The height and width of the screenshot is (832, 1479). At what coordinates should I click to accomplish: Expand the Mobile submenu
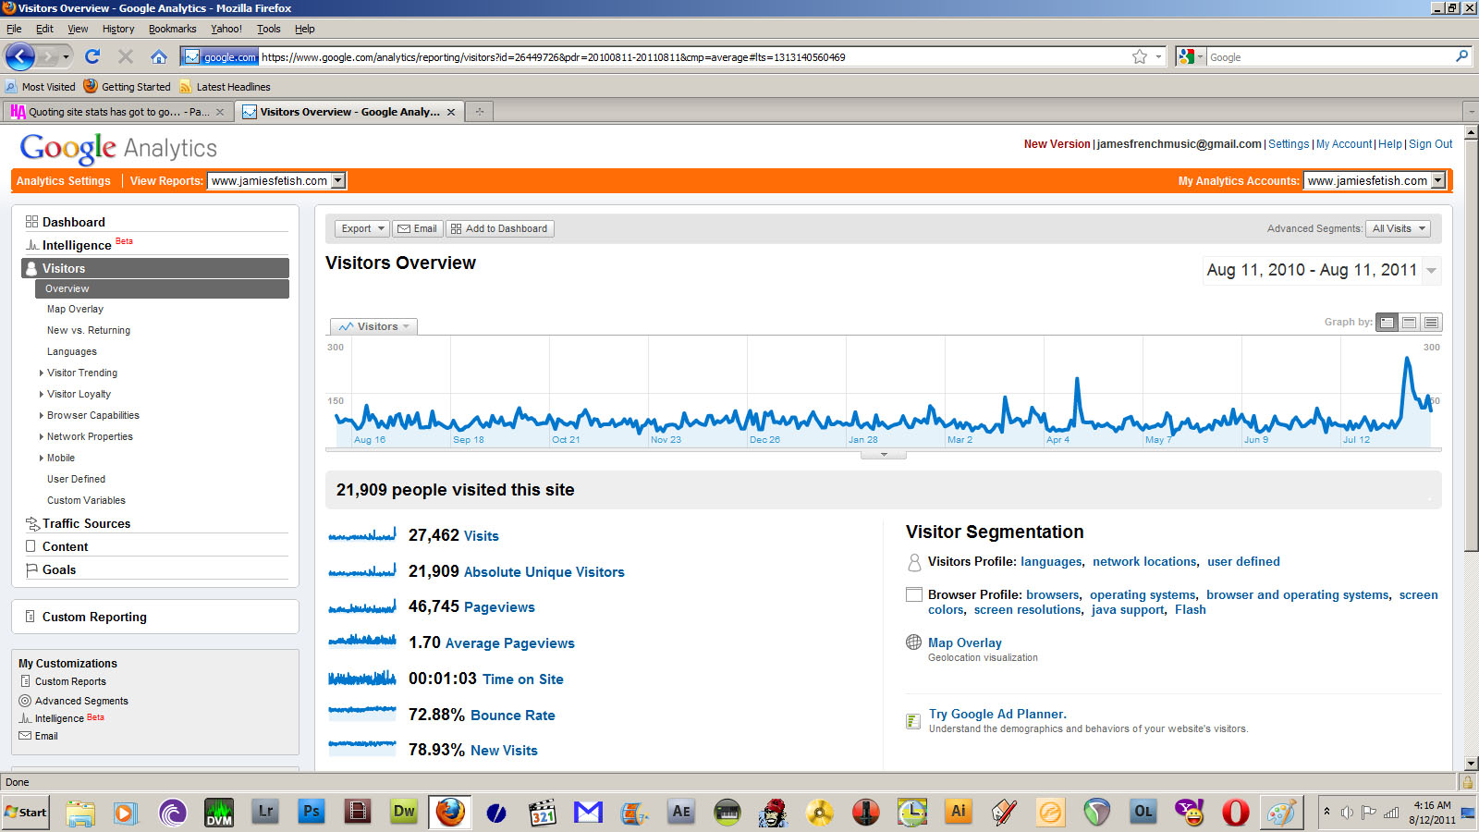pyautogui.click(x=42, y=458)
